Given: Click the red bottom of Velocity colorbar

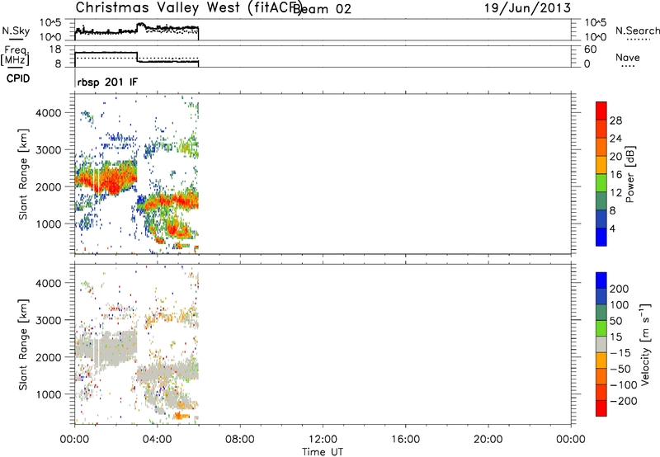Looking at the screenshot, I should click(x=601, y=408).
